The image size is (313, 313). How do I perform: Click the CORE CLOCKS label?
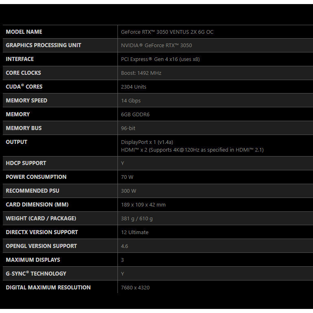[x=24, y=73]
